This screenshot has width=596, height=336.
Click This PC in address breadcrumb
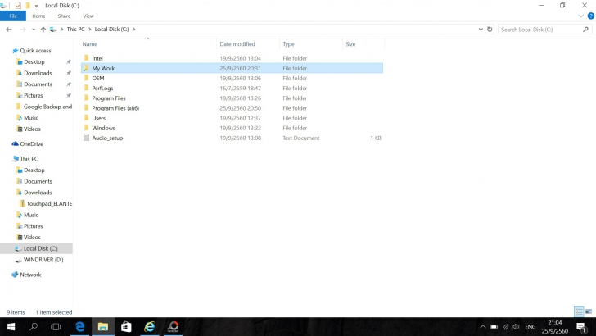(x=75, y=29)
